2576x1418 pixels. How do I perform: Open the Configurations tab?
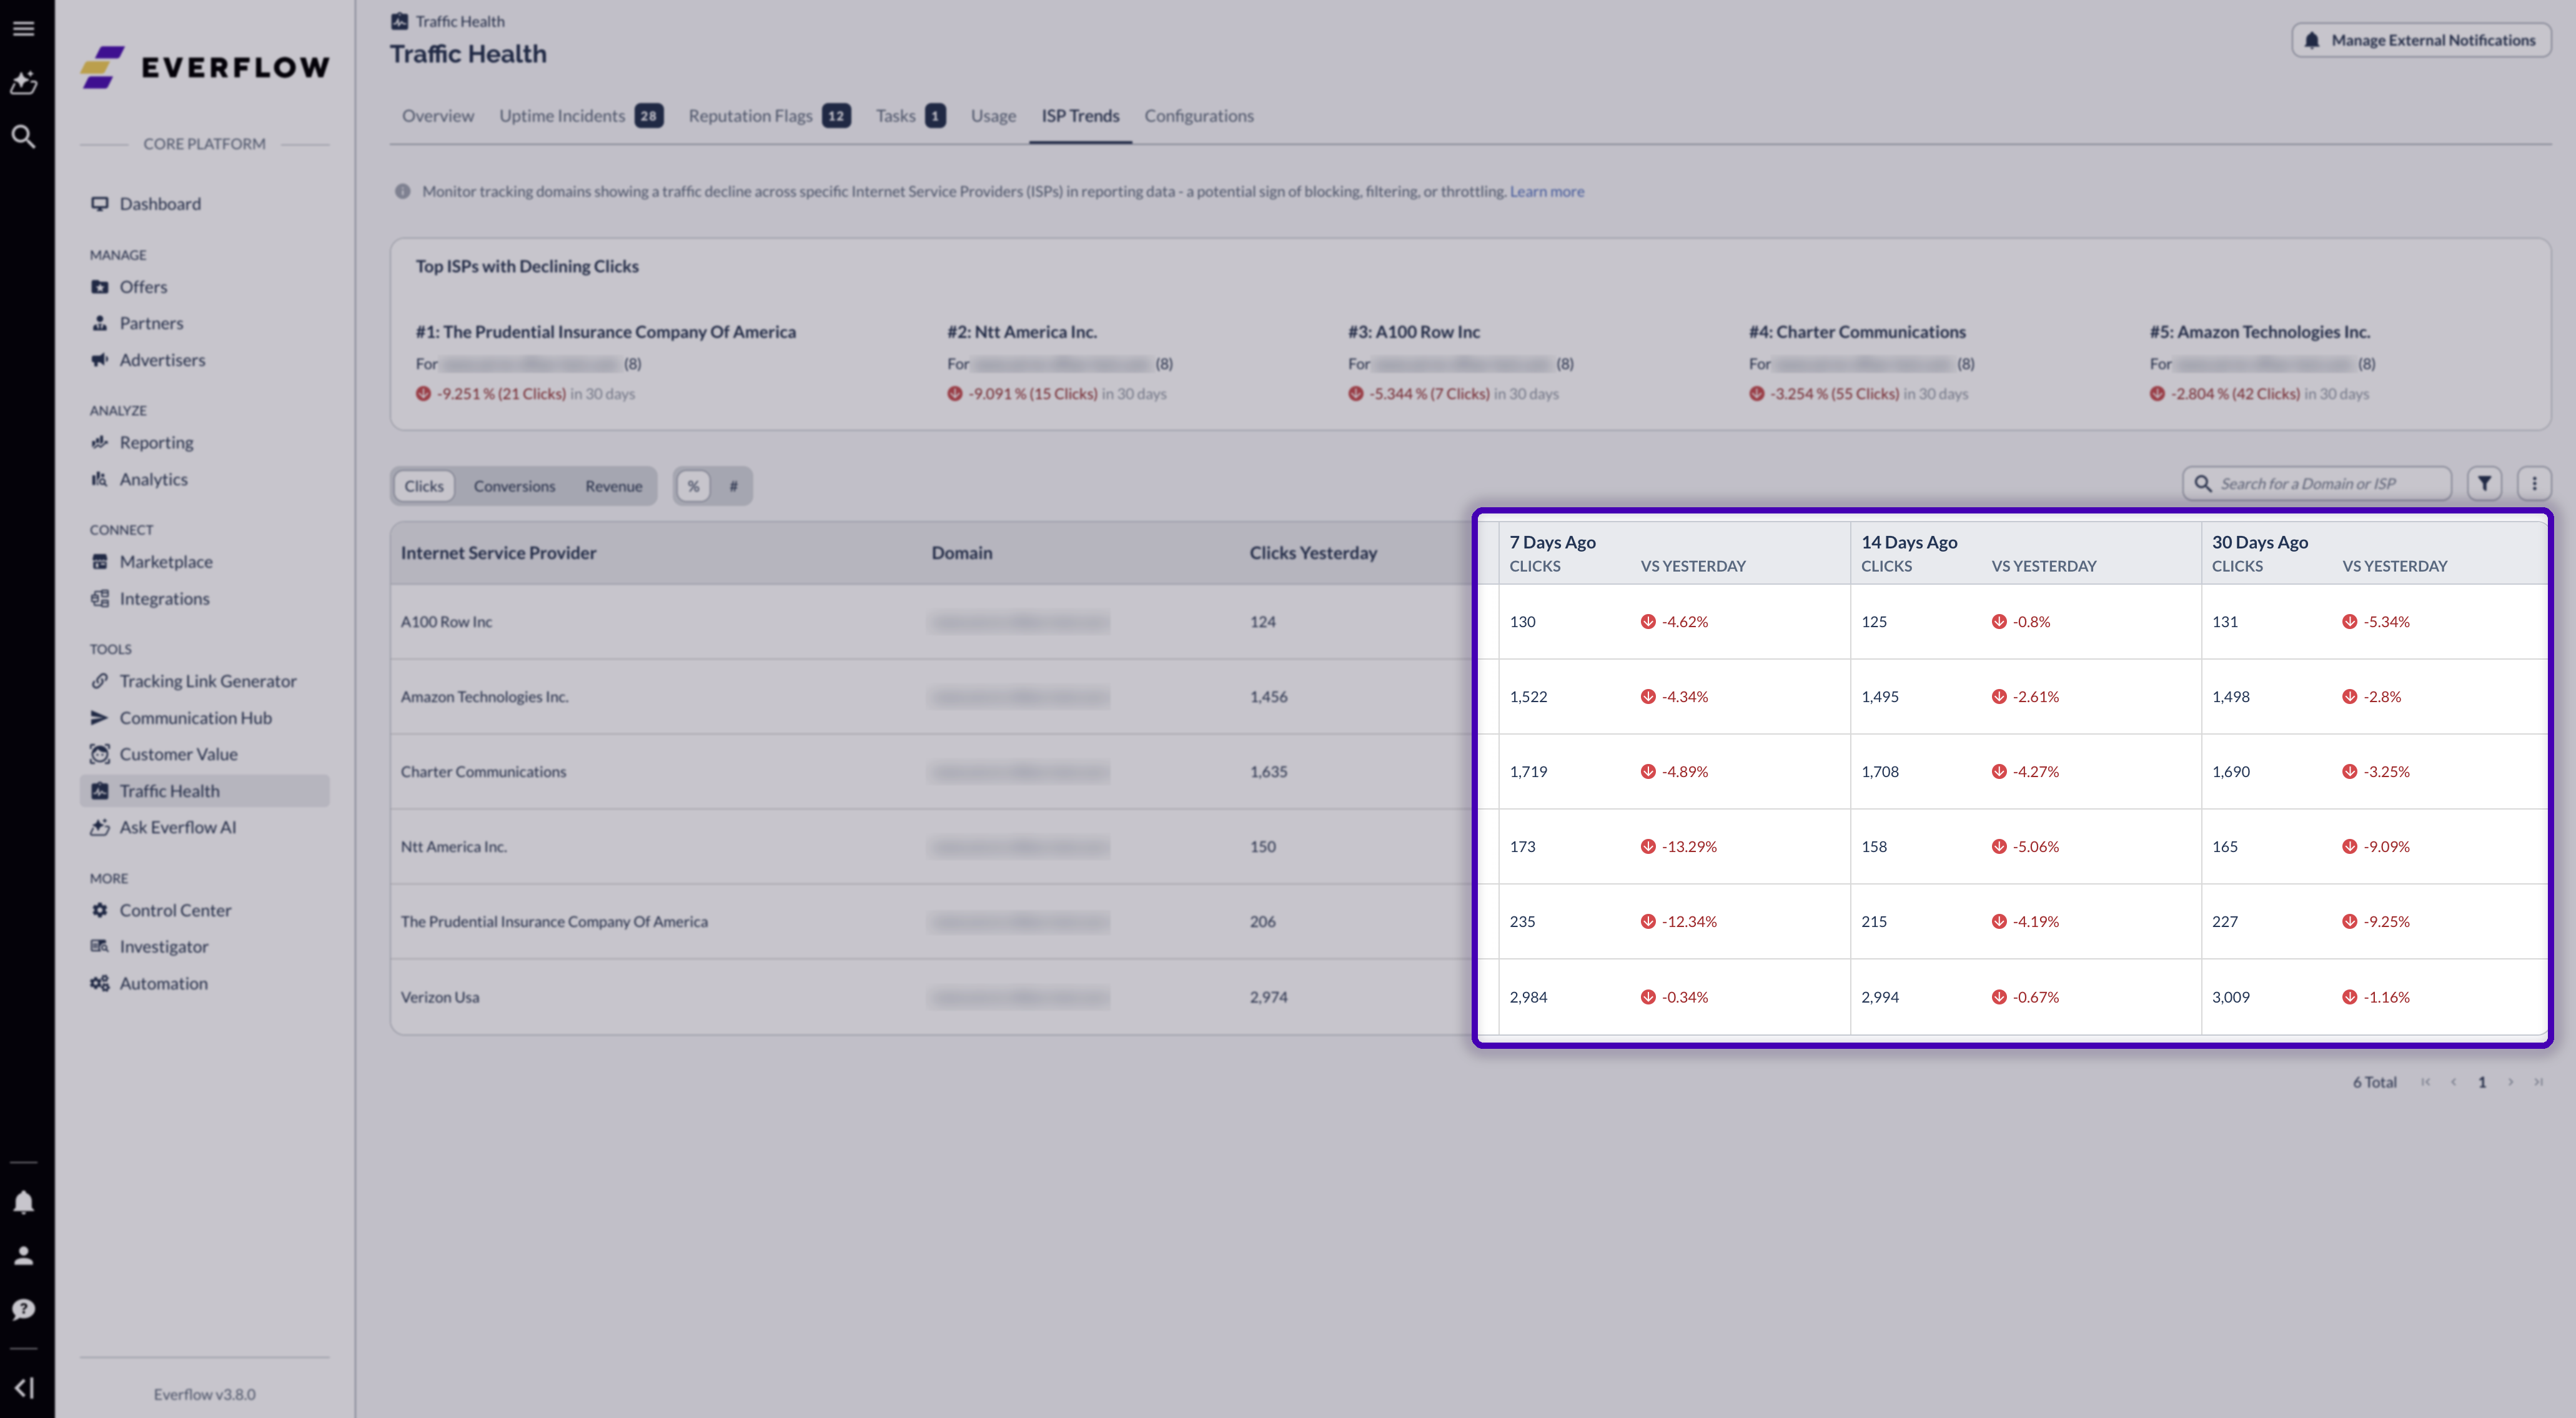coord(1199,116)
